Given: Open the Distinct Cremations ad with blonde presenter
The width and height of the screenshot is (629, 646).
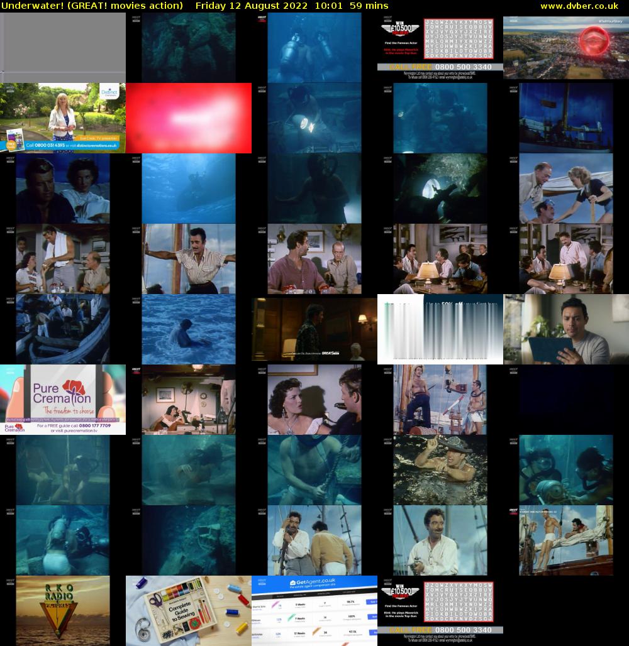Looking at the screenshot, I should point(63,118).
